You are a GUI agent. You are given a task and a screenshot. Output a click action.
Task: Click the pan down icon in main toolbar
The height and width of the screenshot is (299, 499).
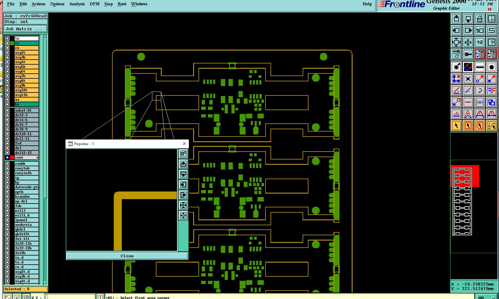[x=468, y=19]
